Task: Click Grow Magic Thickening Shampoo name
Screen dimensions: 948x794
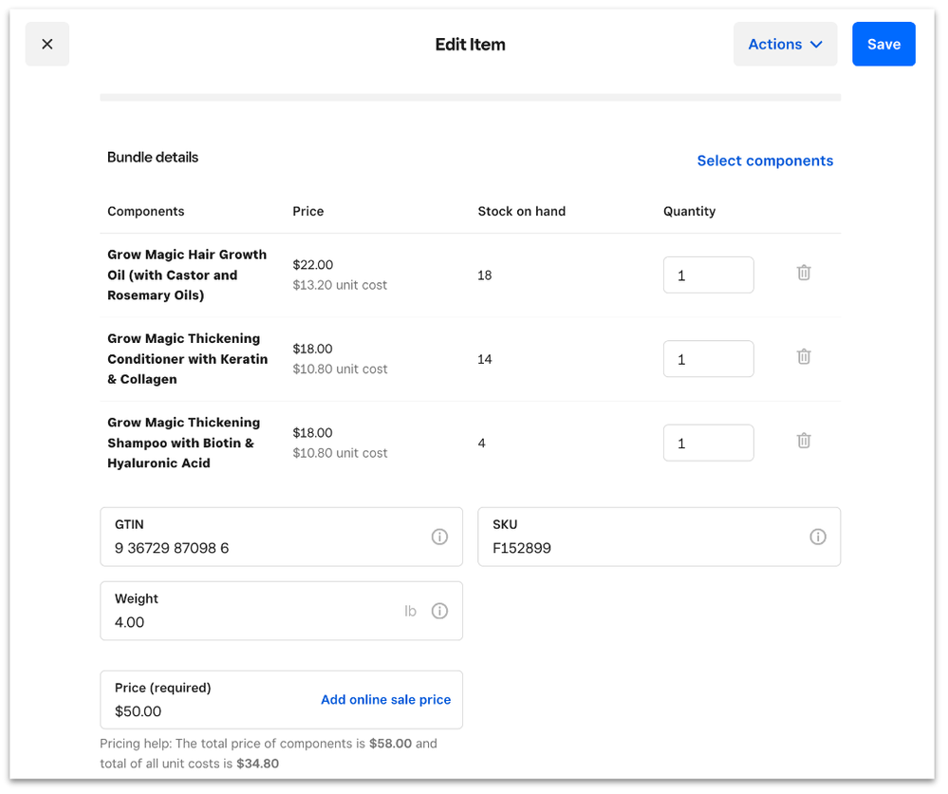Action: pyautogui.click(x=182, y=443)
